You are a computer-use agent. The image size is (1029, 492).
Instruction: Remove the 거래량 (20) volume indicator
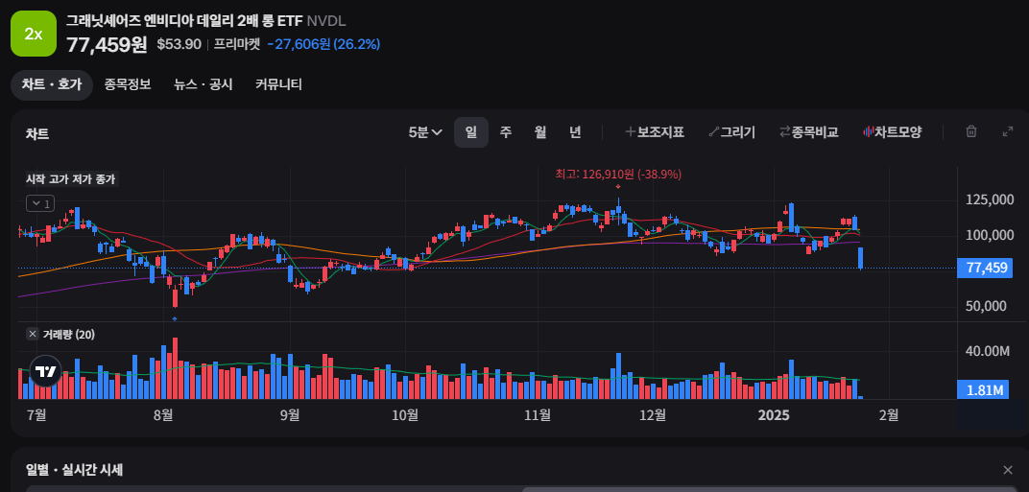33,334
